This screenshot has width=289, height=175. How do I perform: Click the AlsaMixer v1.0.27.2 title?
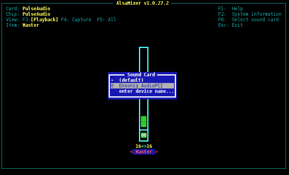(143, 3)
